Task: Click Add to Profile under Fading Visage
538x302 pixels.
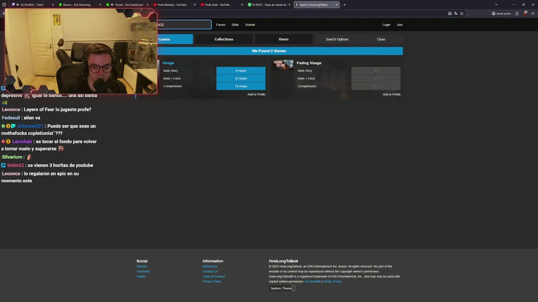Action: click(x=391, y=94)
